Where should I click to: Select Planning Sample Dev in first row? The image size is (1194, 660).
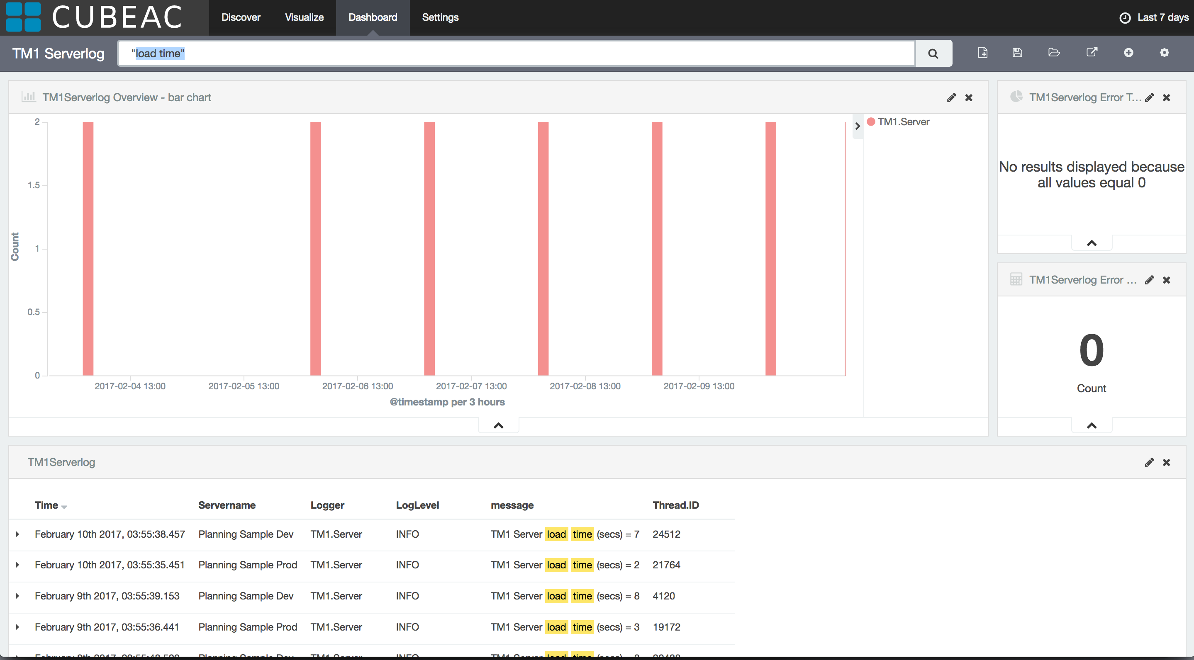[x=246, y=534]
